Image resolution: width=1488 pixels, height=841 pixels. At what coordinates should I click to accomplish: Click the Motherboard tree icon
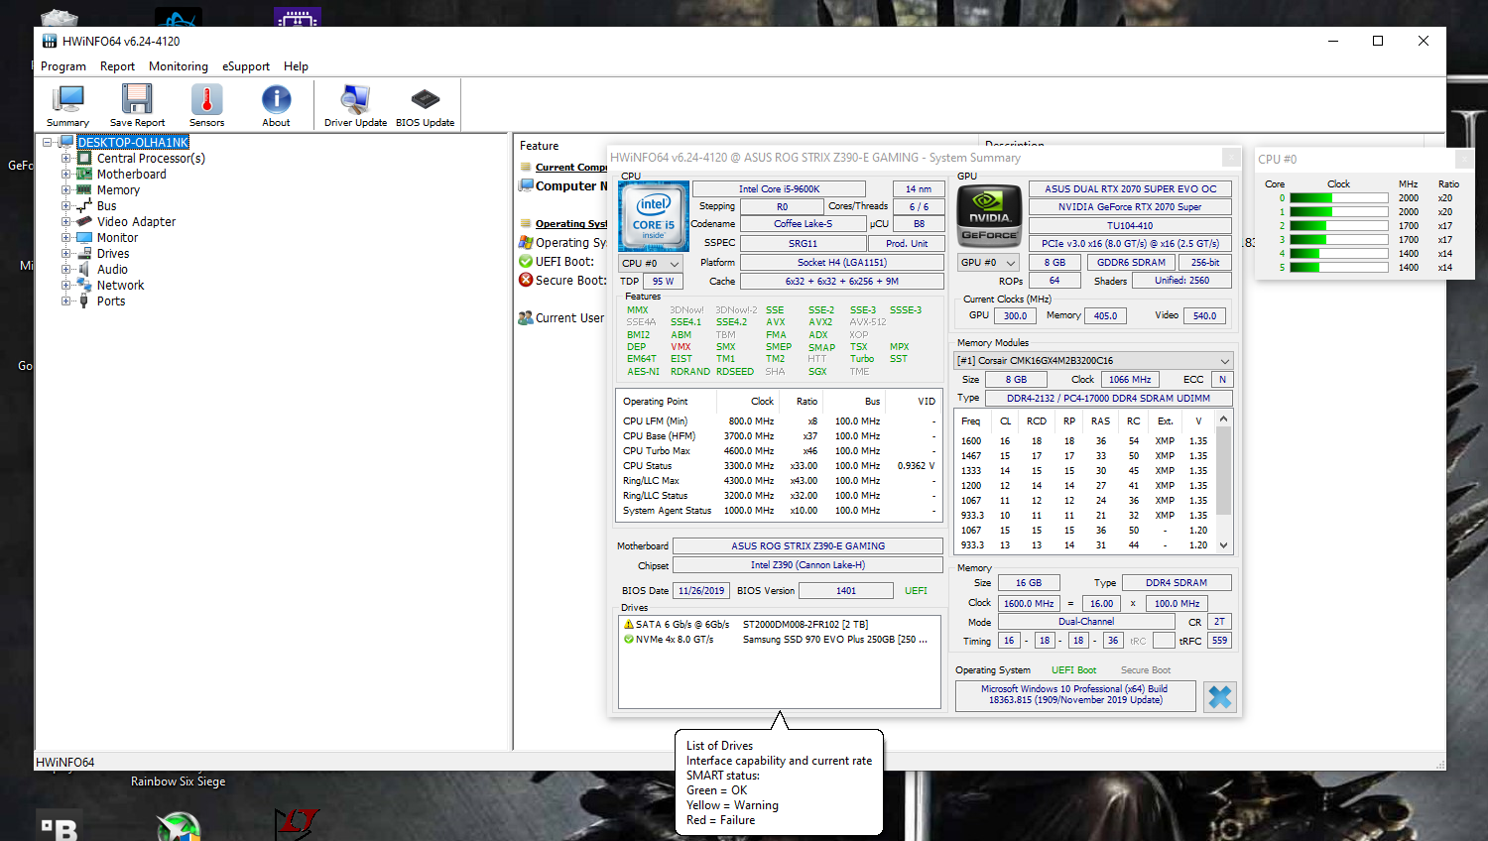[85, 174]
